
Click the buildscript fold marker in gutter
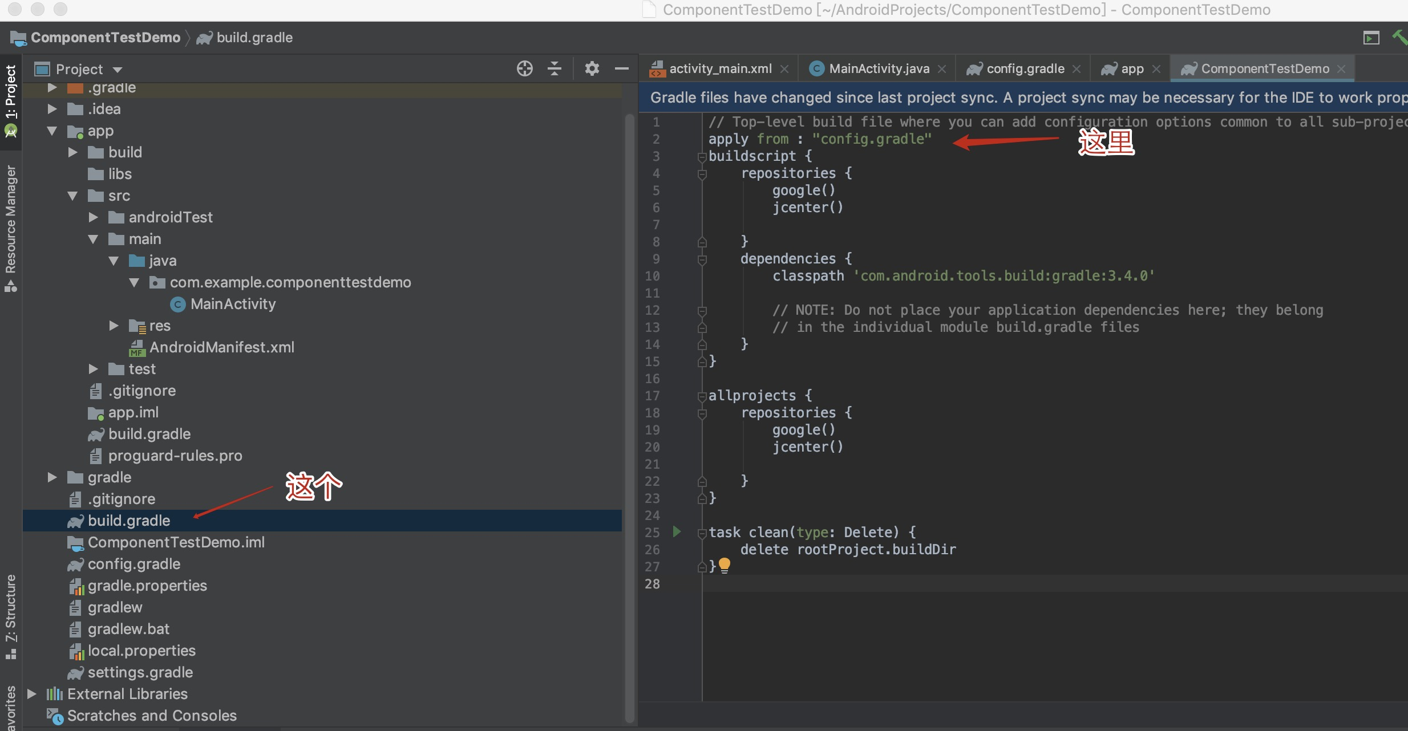702,156
